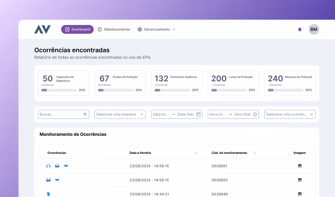View image for occurrence 0038951
The height and width of the screenshot is (197, 335).
pyautogui.click(x=300, y=166)
